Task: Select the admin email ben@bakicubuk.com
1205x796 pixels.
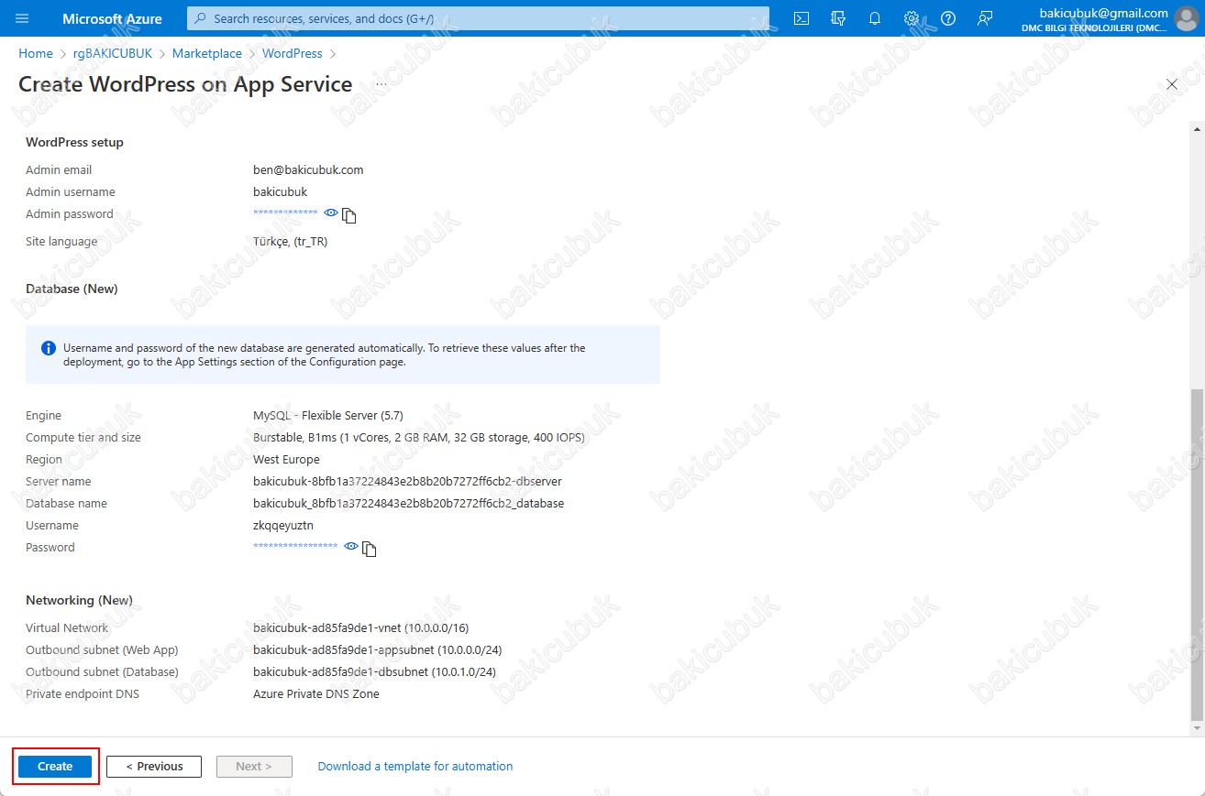Action: click(x=308, y=170)
